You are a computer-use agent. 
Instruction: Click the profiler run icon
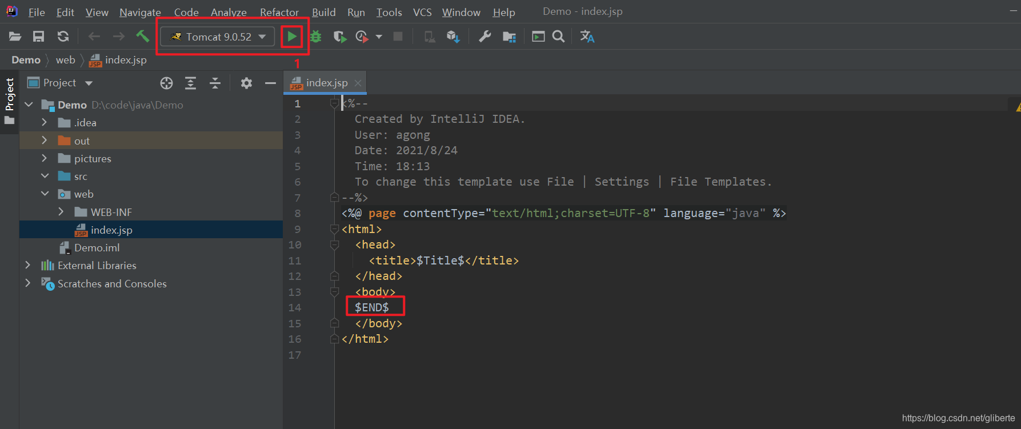(362, 37)
